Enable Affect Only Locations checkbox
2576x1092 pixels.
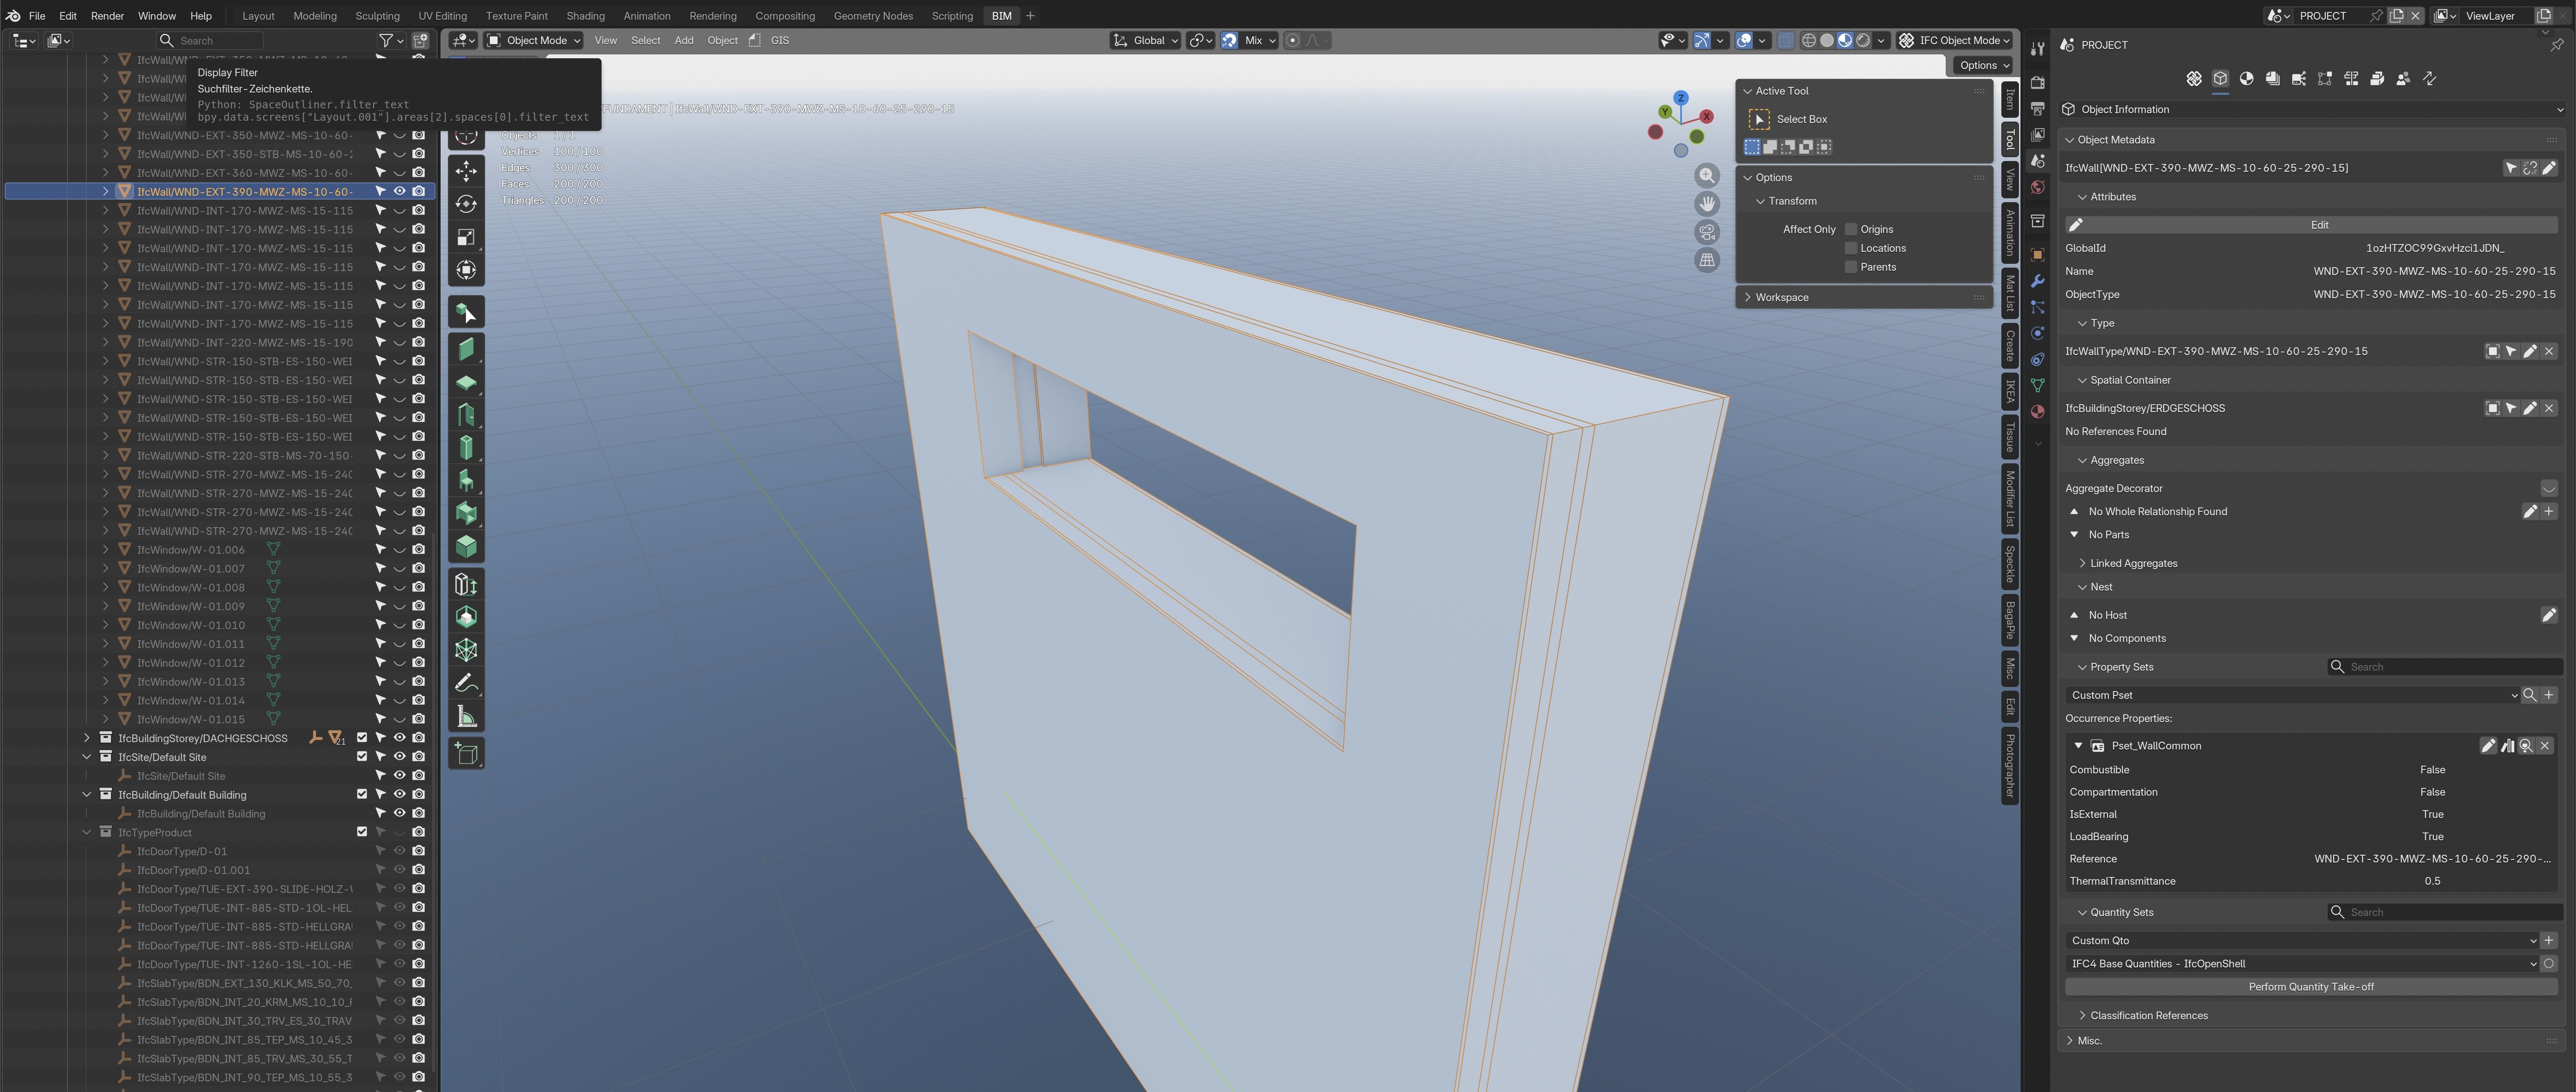(x=1851, y=248)
